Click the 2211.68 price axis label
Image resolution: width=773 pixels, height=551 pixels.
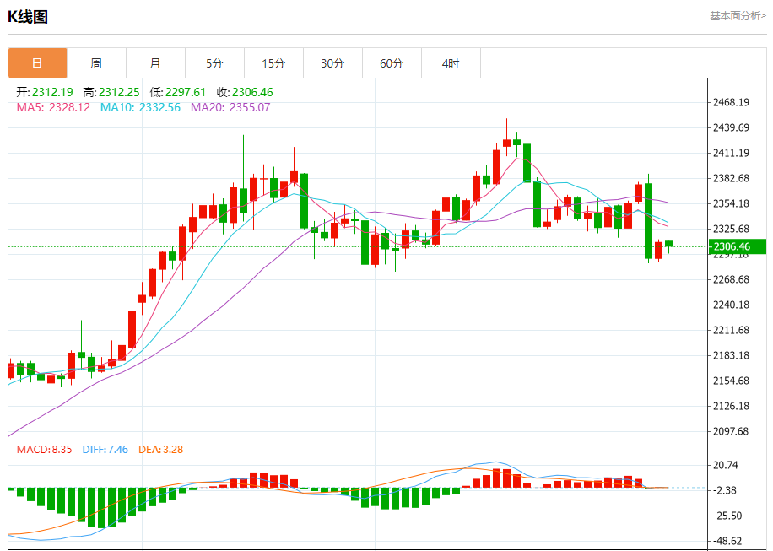732,330
